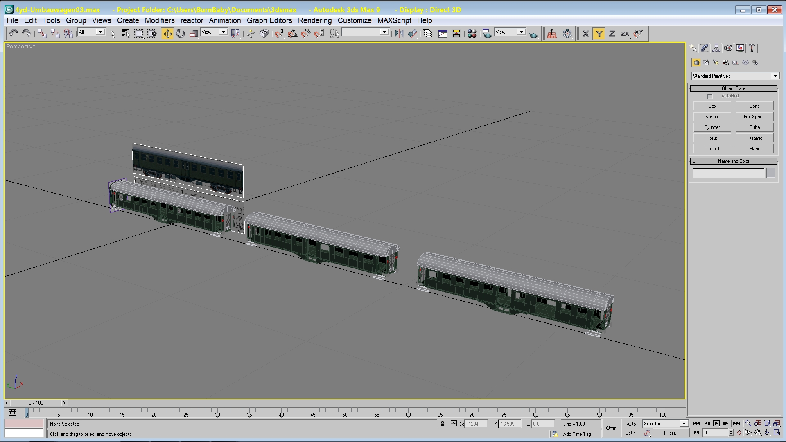Click the GeoSphere primitive button

[754, 117]
